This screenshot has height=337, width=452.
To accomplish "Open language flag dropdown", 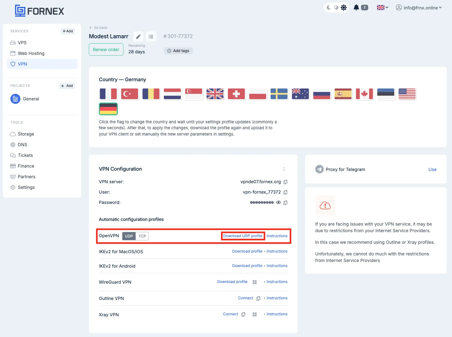I will point(383,8).
